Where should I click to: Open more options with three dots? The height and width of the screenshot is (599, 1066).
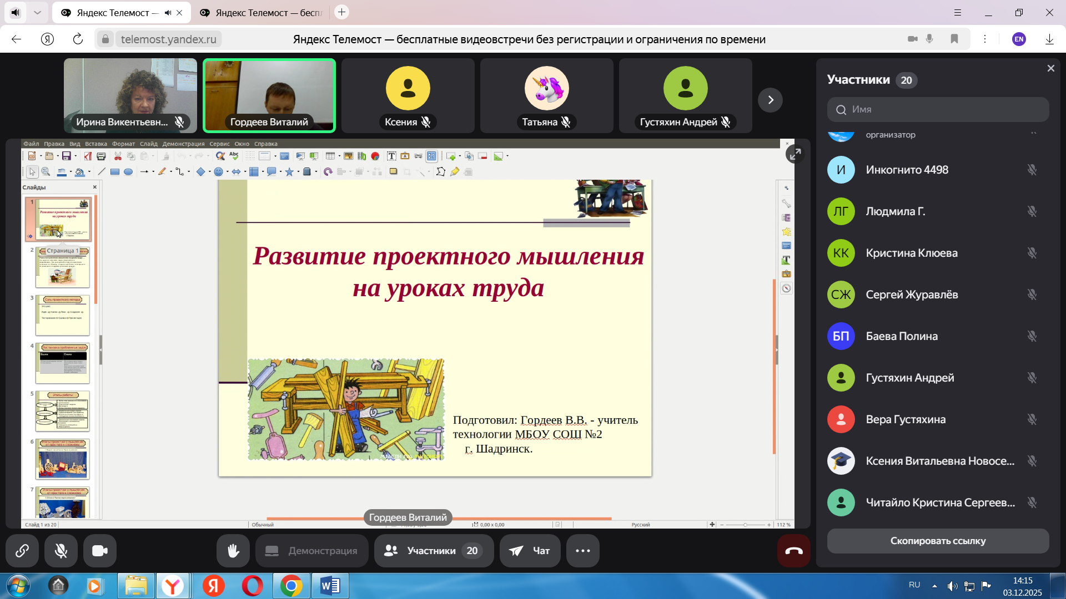tap(582, 551)
